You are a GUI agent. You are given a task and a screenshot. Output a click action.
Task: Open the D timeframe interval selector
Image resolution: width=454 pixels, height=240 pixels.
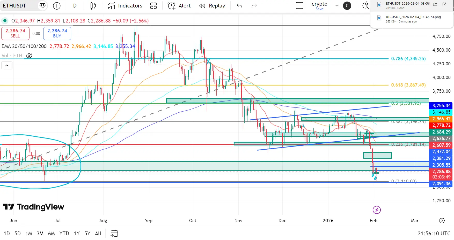click(x=75, y=6)
